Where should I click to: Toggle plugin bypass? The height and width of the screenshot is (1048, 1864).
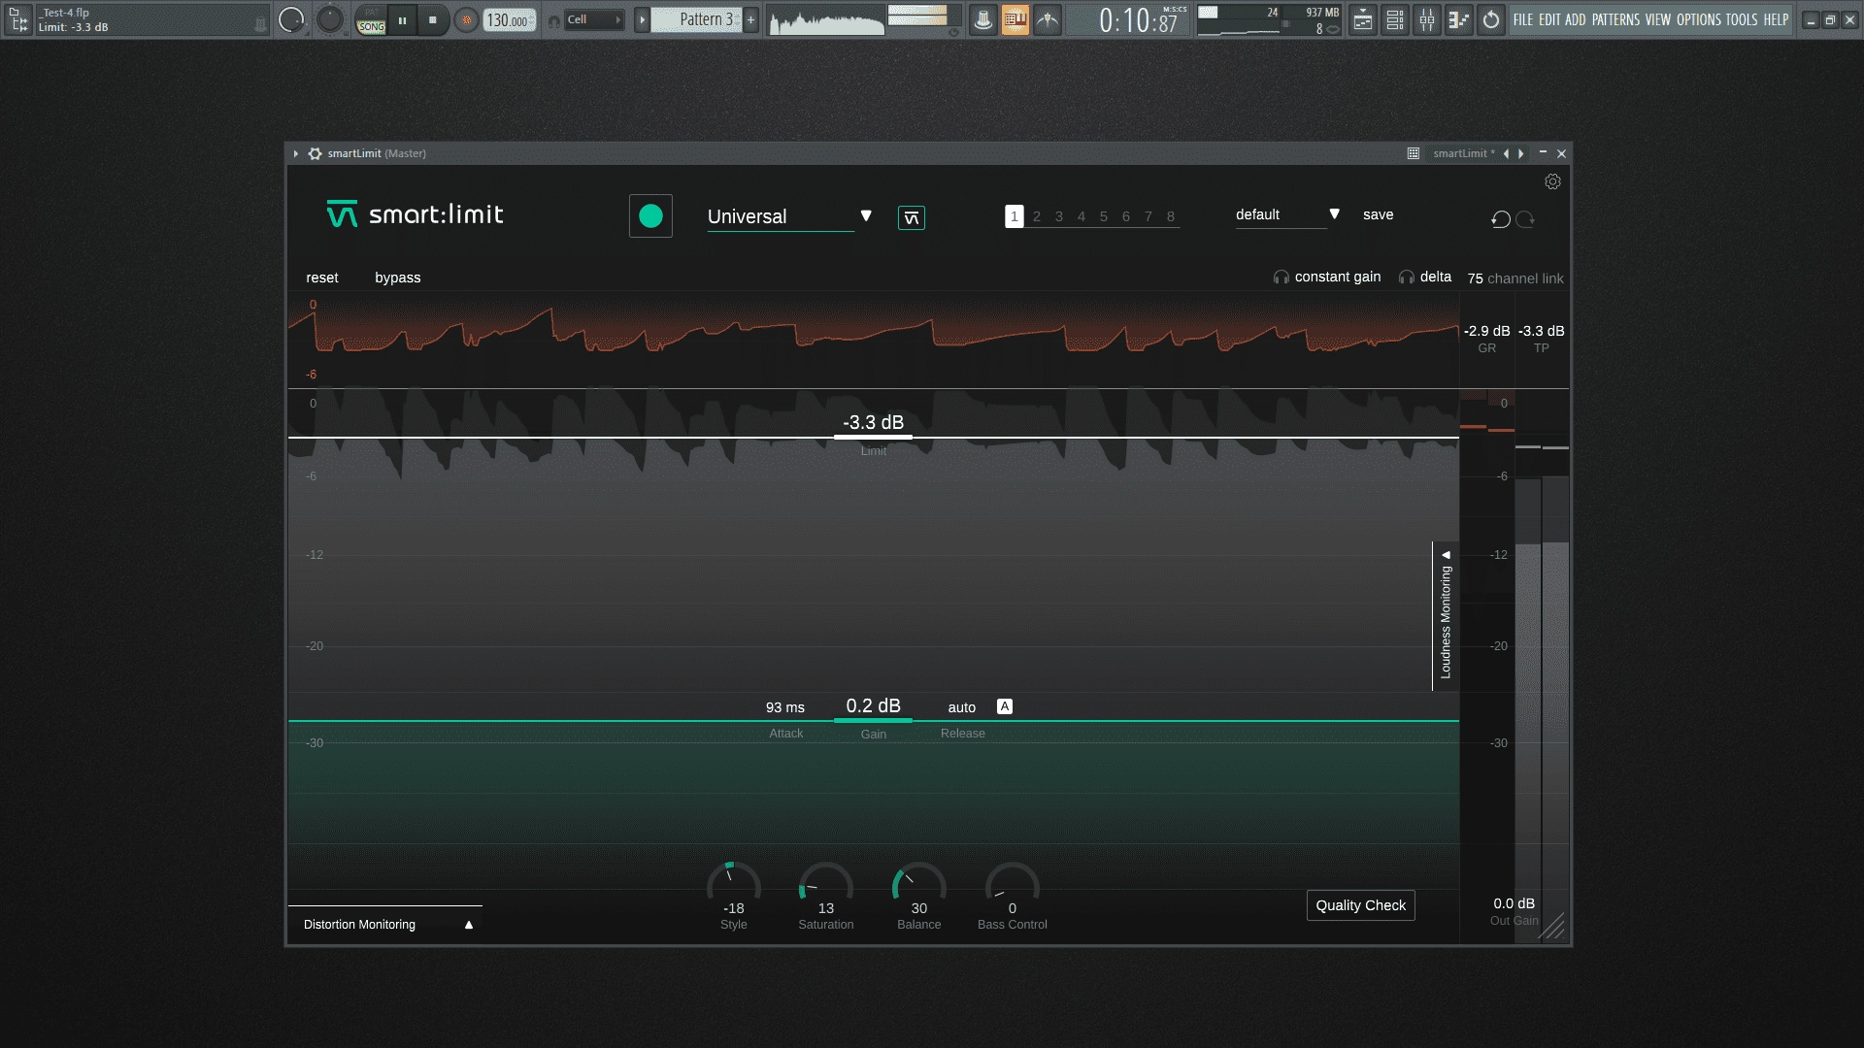(398, 278)
